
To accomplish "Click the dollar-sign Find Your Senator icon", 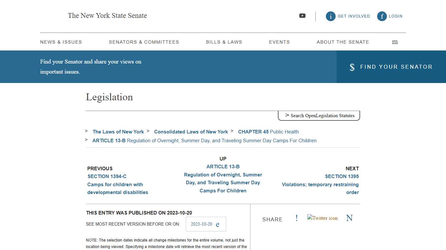I will coord(352,67).
